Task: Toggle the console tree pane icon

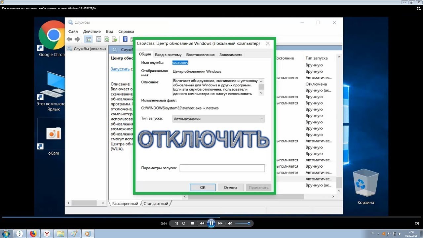Action: (x=89, y=39)
